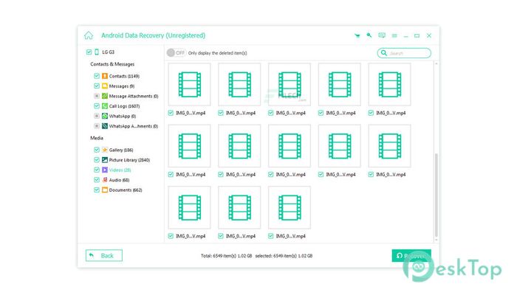Select last video thumbnail in top row
The image size is (517, 295).
click(x=389, y=85)
